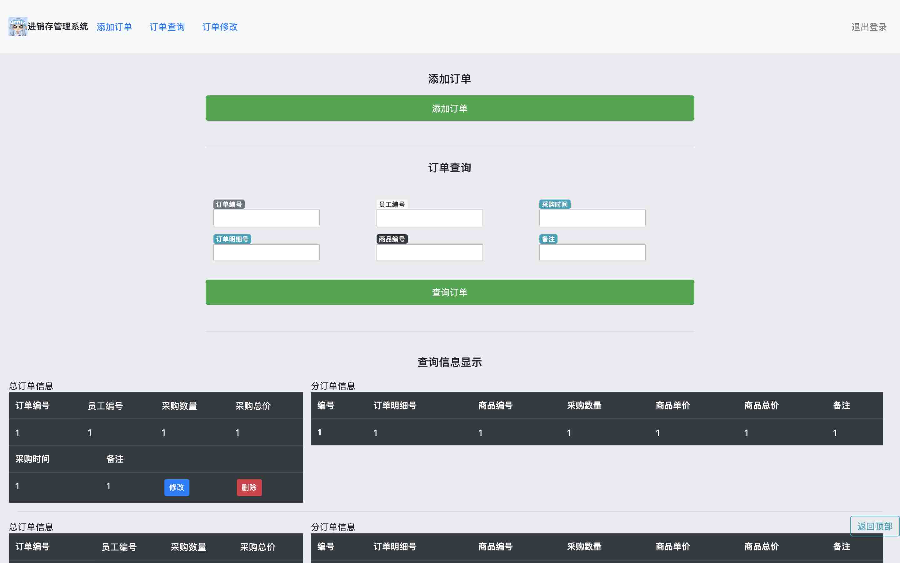The width and height of the screenshot is (900, 563).
Task: Open 订单修改 navigation link
Action: [220, 27]
